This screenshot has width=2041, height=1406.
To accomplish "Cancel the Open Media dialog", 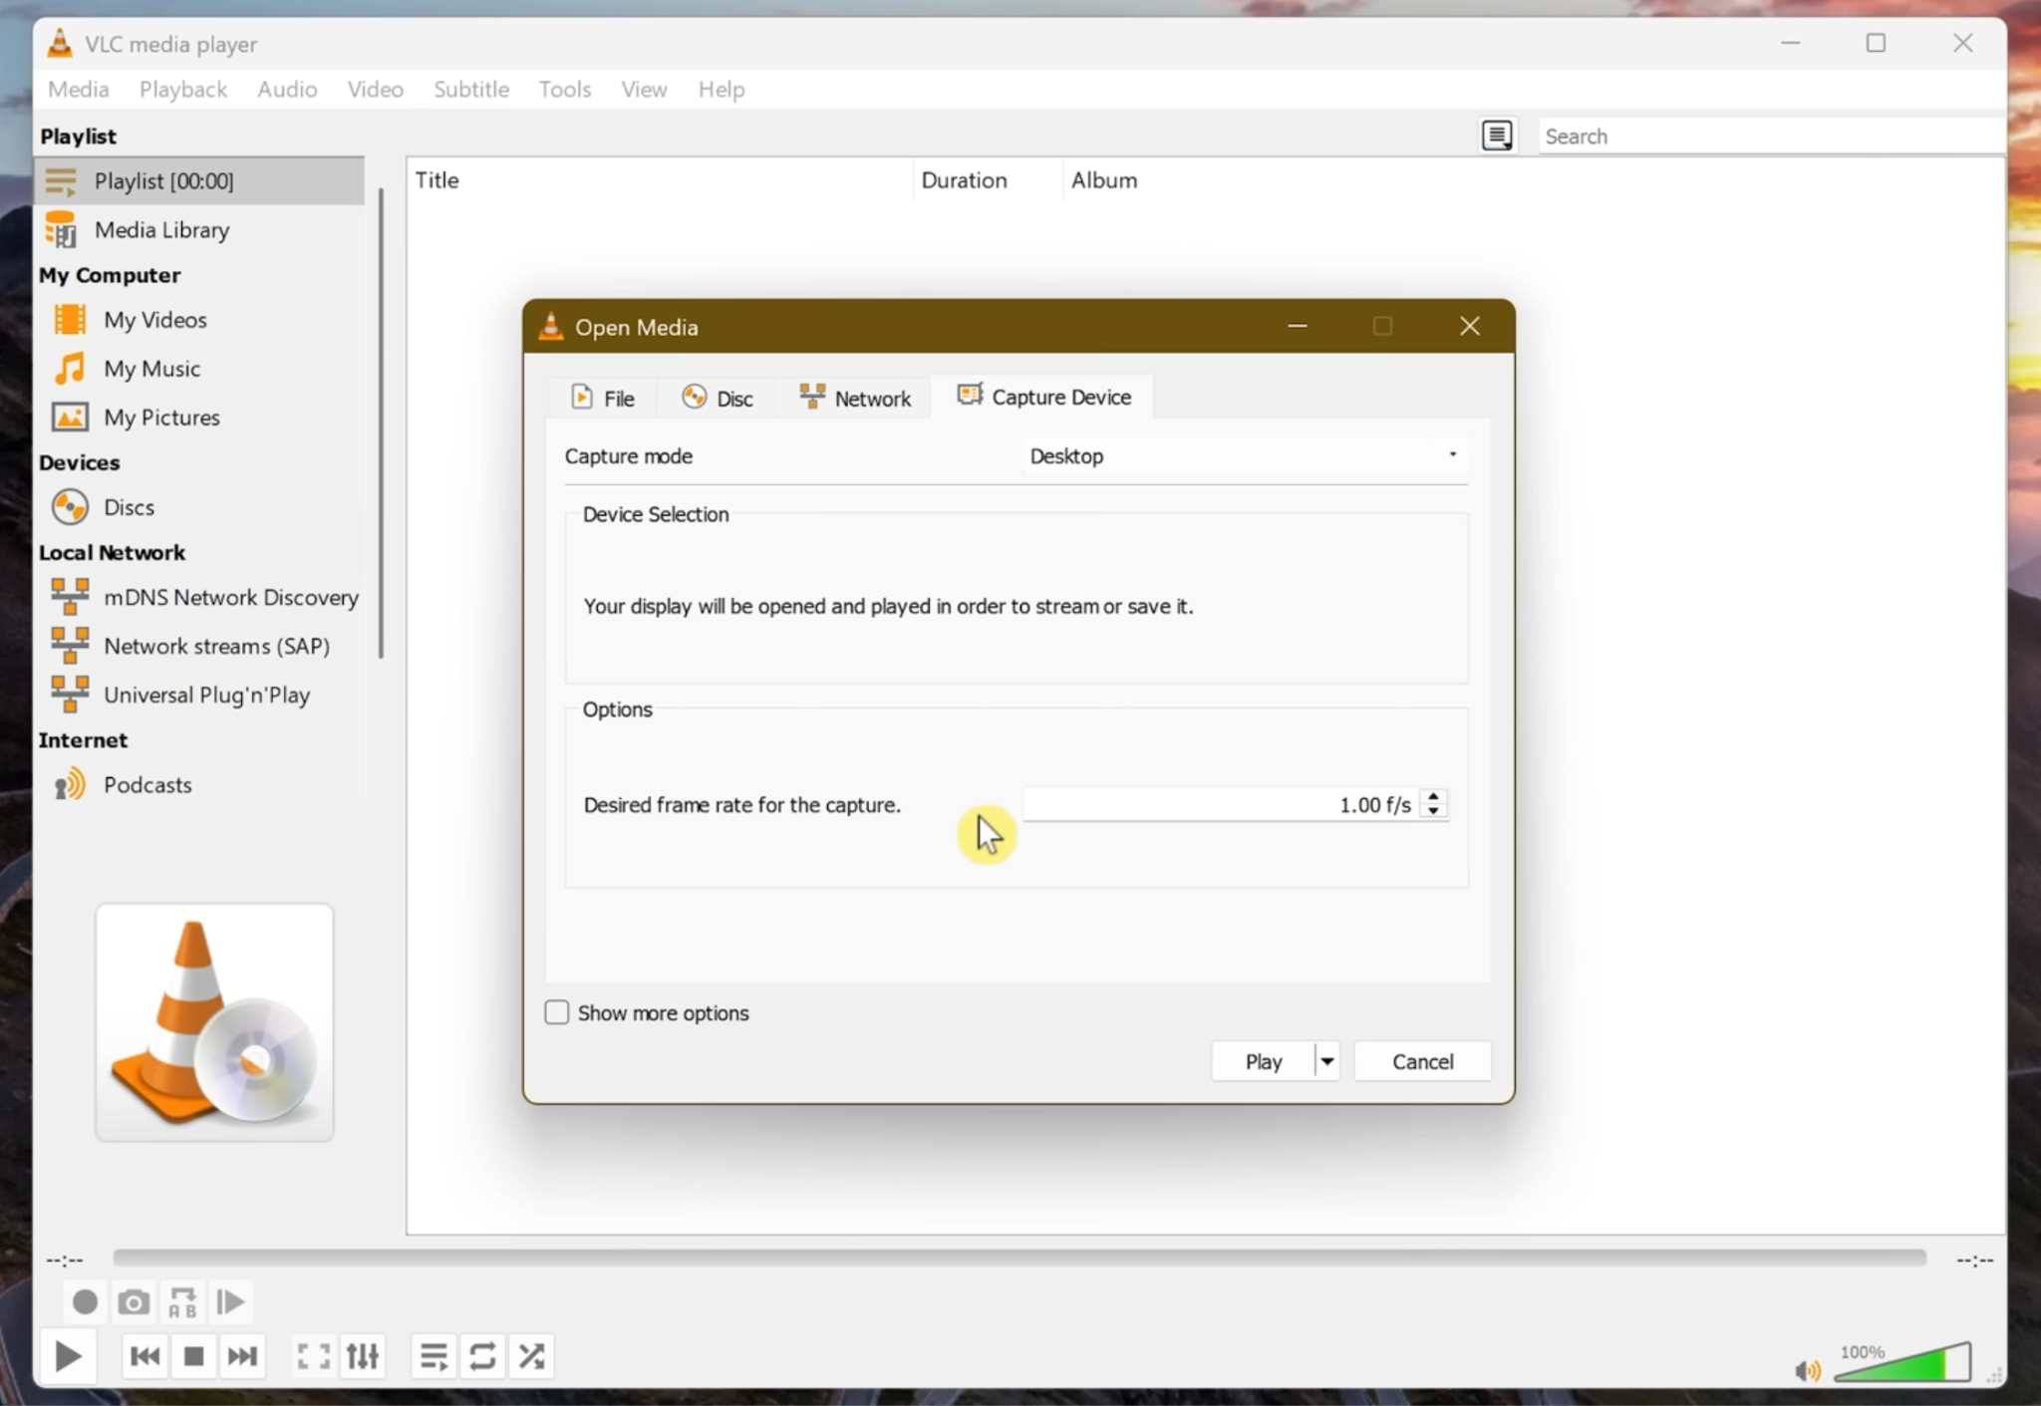I will 1422,1060.
